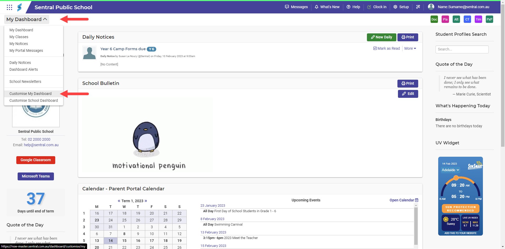Click the Sentral logo icon

(x=19, y=7)
